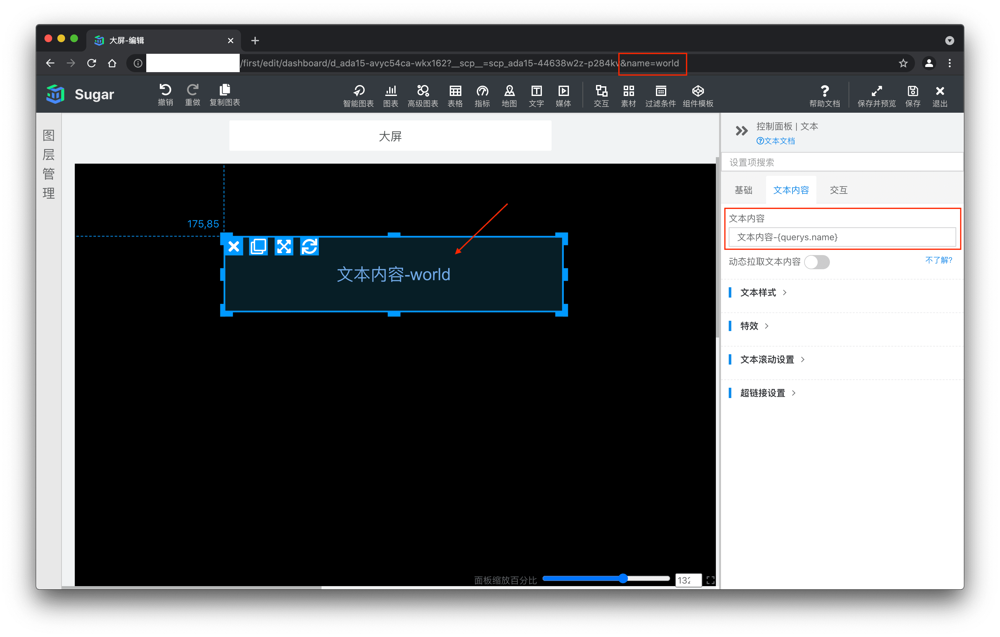Select the 文本内容-world text widget

[393, 275]
